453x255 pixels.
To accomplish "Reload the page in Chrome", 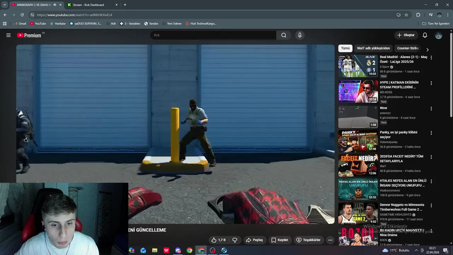I will 22,15.
